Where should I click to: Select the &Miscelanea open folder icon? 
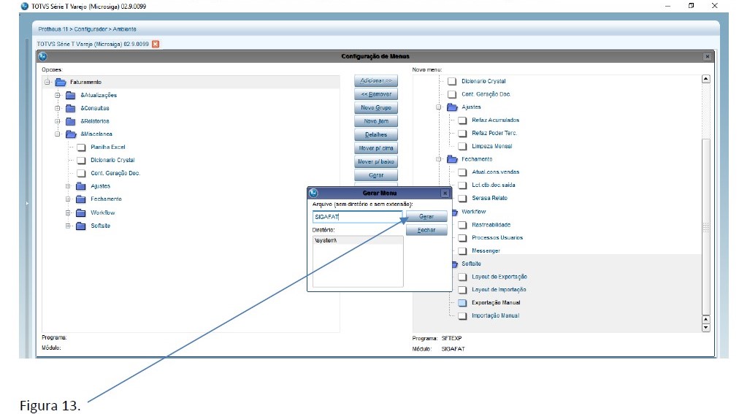coord(71,134)
